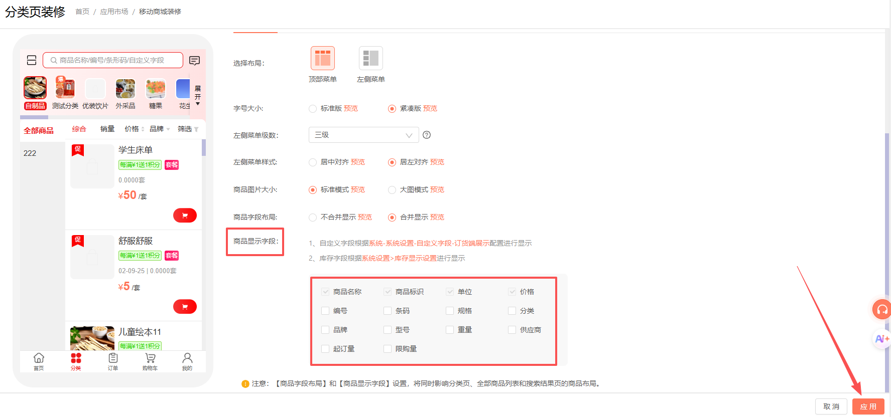Viewport: 891px width, 417px height.
Task: Go to 应用市场 breadcrumb
Action: tap(114, 12)
